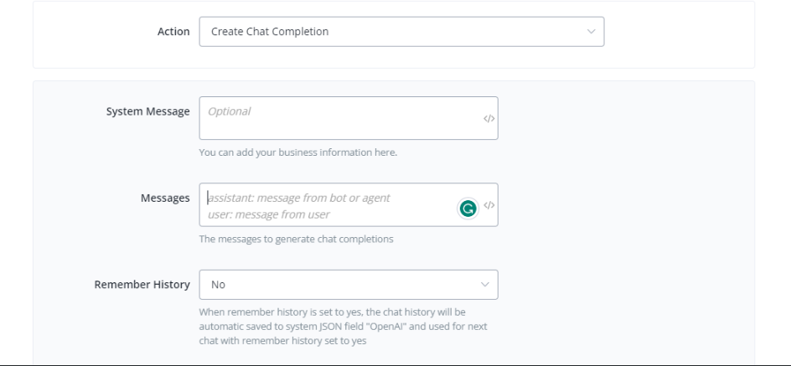This screenshot has height=366, width=791.
Task: Focus the Messages input box
Action: [x=335, y=205]
